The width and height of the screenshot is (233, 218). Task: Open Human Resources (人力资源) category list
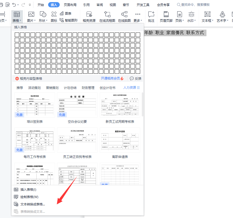pos(131,88)
